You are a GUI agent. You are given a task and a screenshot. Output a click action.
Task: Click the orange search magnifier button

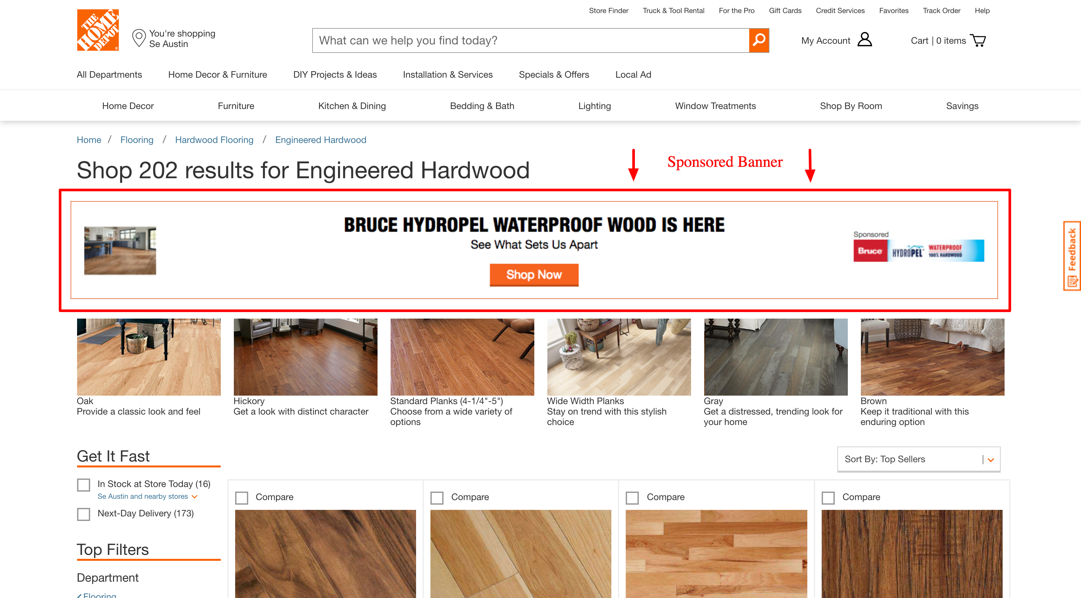pos(759,40)
